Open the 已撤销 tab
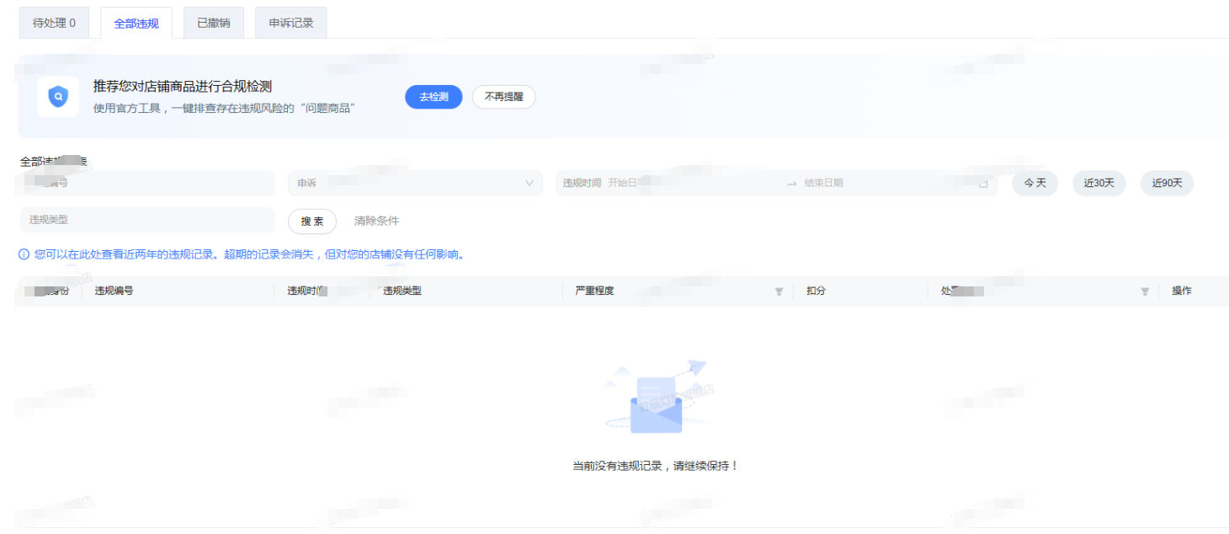Viewport: 1229px width, 534px height. 213,23
